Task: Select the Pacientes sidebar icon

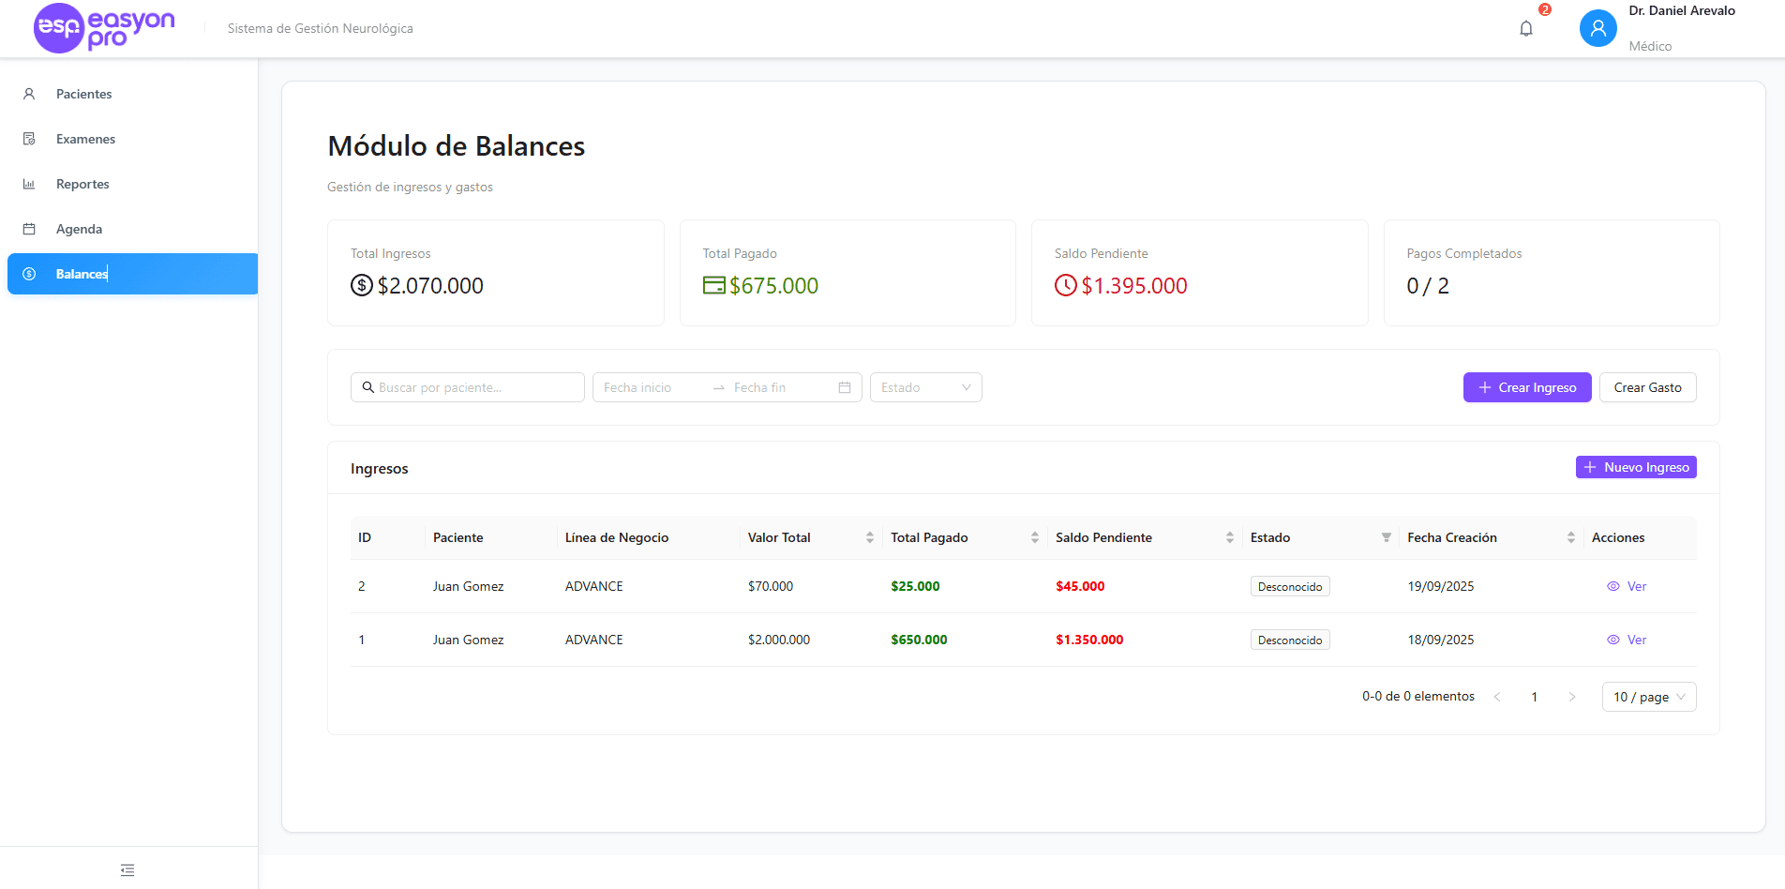Action: tap(28, 94)
